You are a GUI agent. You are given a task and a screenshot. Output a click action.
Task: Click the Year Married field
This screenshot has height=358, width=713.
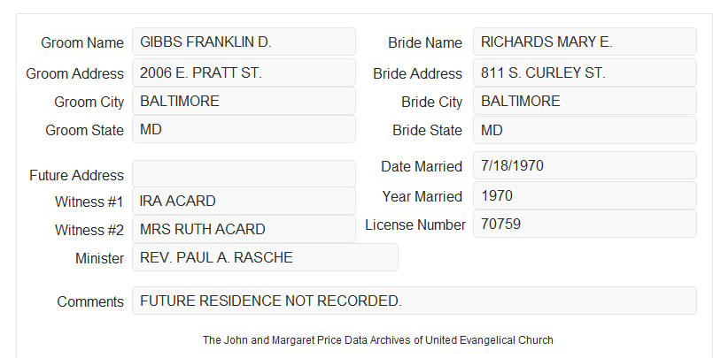585,195
